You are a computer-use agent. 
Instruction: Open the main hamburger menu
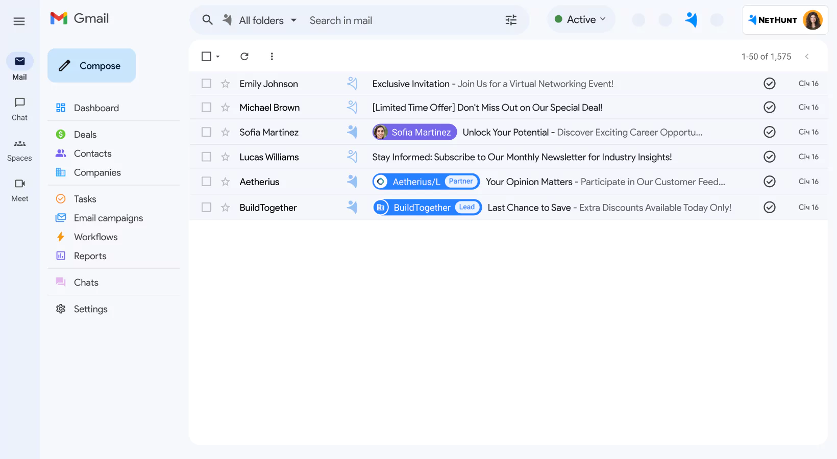coord(19,21)
